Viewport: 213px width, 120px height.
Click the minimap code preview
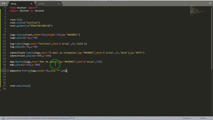tap(198, 11)
